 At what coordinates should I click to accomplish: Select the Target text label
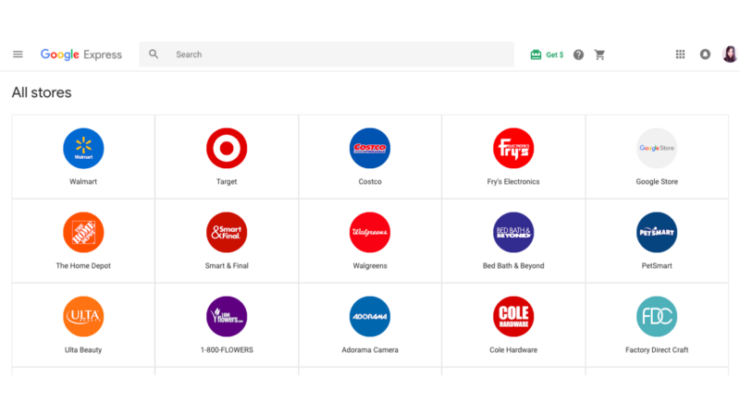pos(227,181)
